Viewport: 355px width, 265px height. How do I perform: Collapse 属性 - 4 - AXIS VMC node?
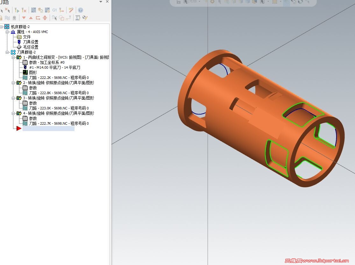[7, 32]
